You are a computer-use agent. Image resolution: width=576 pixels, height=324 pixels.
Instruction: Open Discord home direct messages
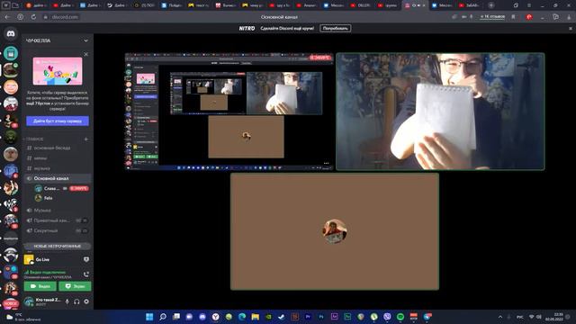click(x=11, y=34)
